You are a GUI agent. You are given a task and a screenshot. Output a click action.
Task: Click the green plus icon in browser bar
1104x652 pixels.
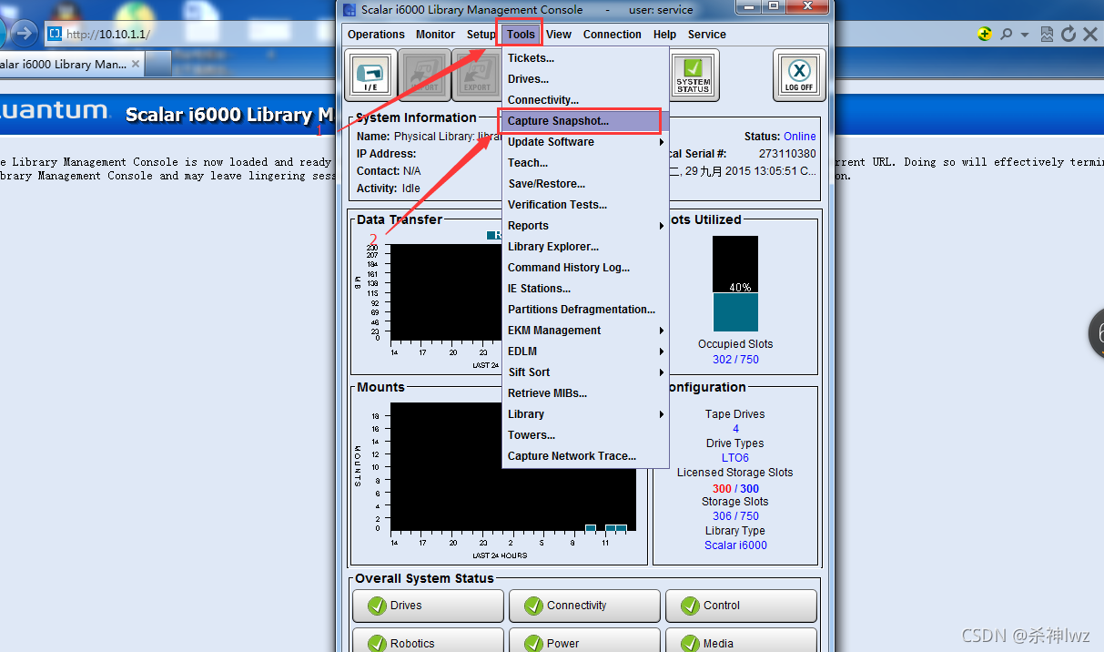pos(985,34)
